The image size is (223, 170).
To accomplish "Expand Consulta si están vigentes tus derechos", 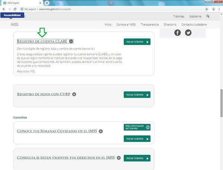I will click(x=119, y=158).
